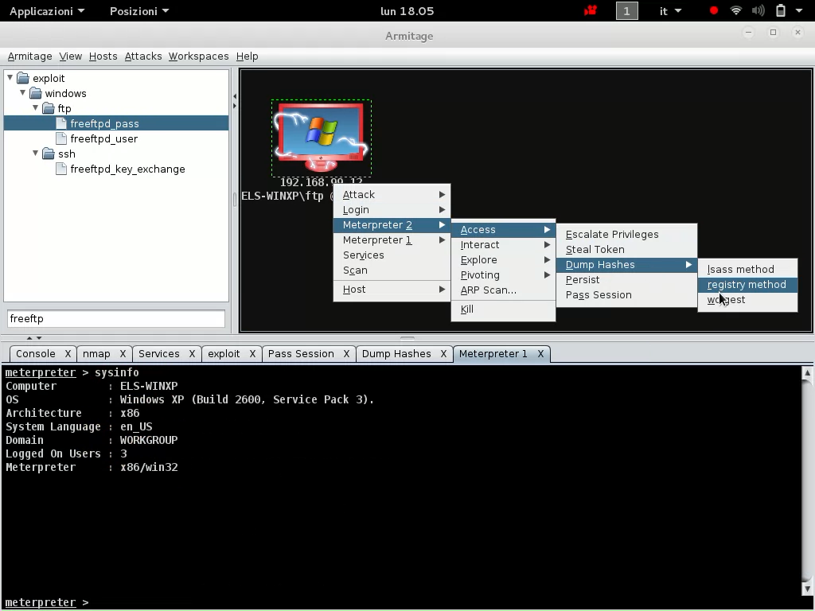The height and width of the screenshot is (611, 815).
Task: Click workspace indicator 1 in top bar
Action: click(627, 11)
